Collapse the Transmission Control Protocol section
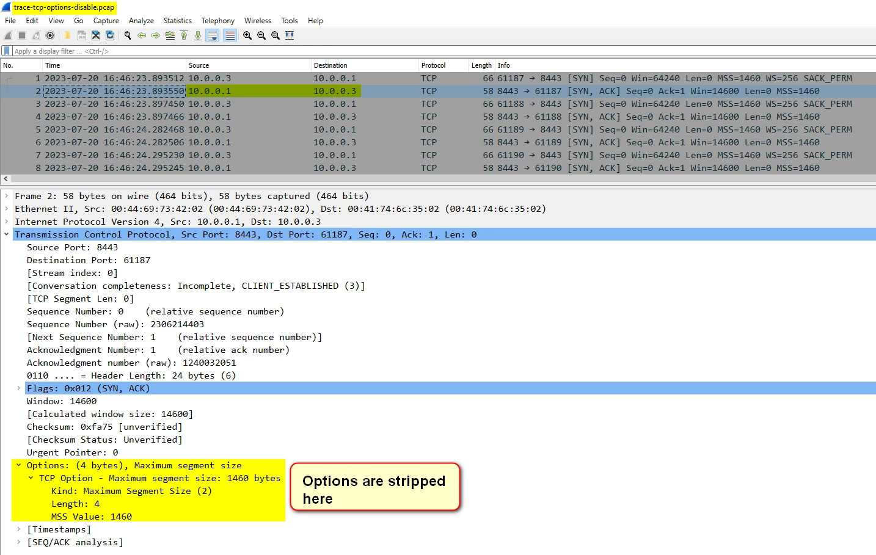This screenshot has height=555, width=876. [x=7, y=234]
